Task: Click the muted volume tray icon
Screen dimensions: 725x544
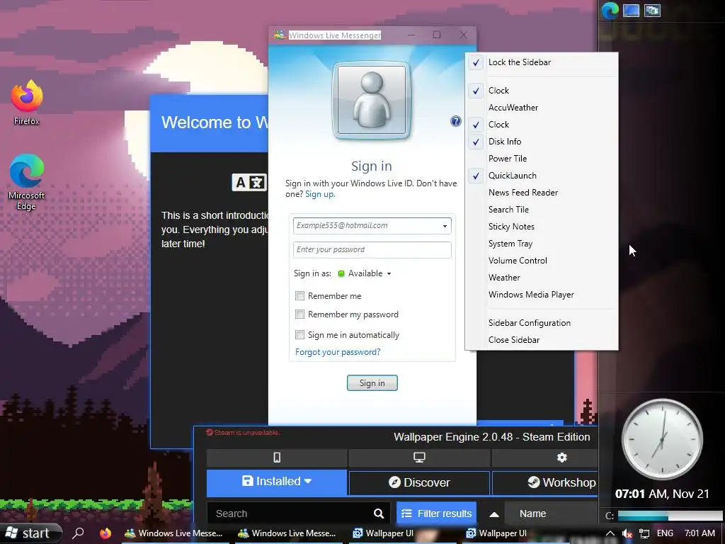Action: (627, 533)
